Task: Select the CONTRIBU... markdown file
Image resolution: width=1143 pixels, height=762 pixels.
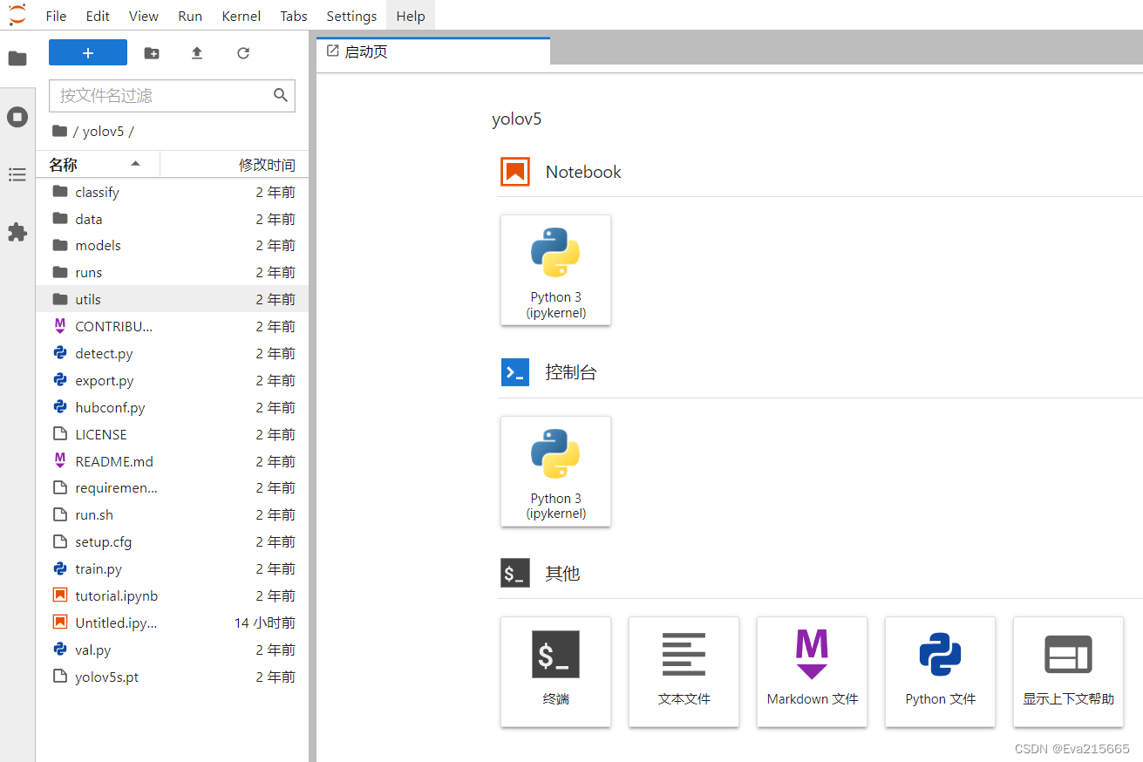Action: point(172,326)
